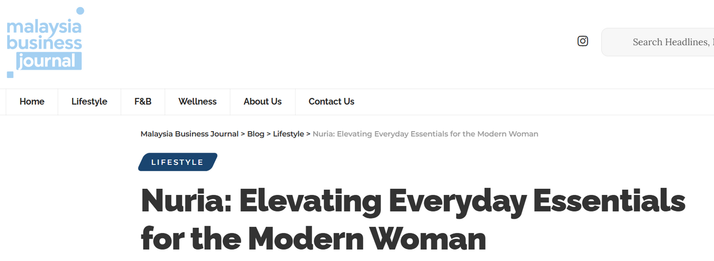Visit the About Us page

click(x=263, y=101)
